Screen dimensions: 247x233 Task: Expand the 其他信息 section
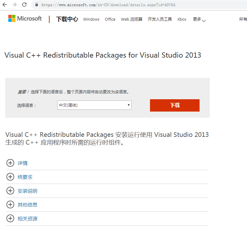click(27, 205)
